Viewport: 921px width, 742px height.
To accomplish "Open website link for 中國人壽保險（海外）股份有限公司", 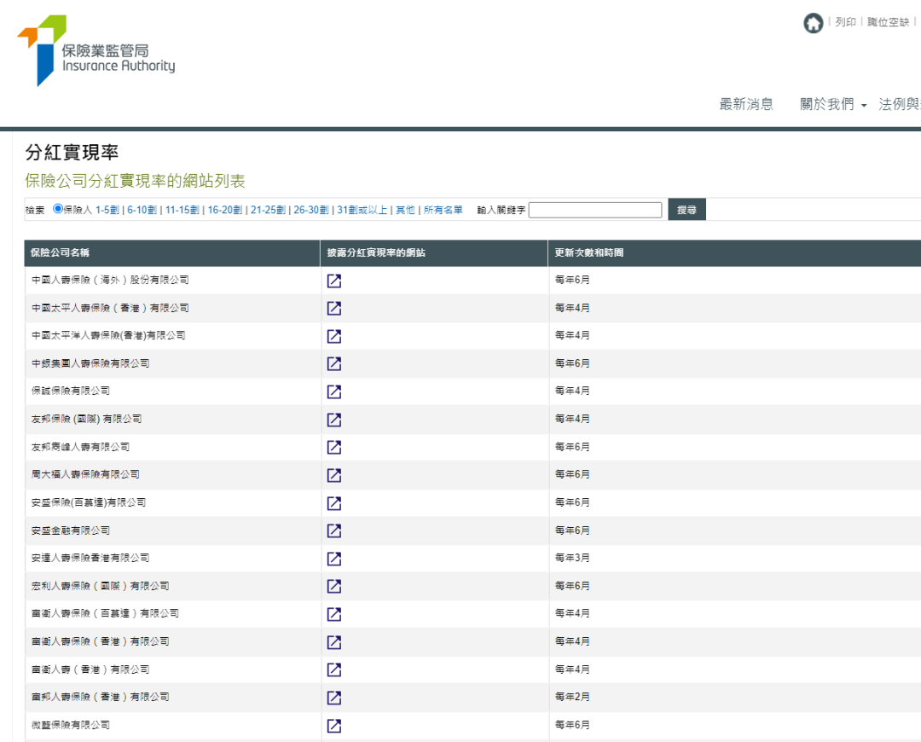I will click(x=334, y=281).
